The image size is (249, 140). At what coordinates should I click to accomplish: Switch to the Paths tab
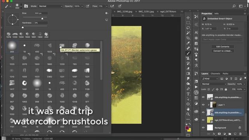pyautogui.click(x=225, y=73)
